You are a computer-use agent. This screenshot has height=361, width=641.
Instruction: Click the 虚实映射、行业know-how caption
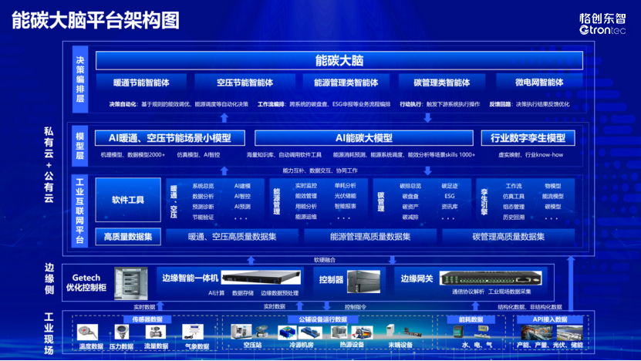click(x=531, y=155)
